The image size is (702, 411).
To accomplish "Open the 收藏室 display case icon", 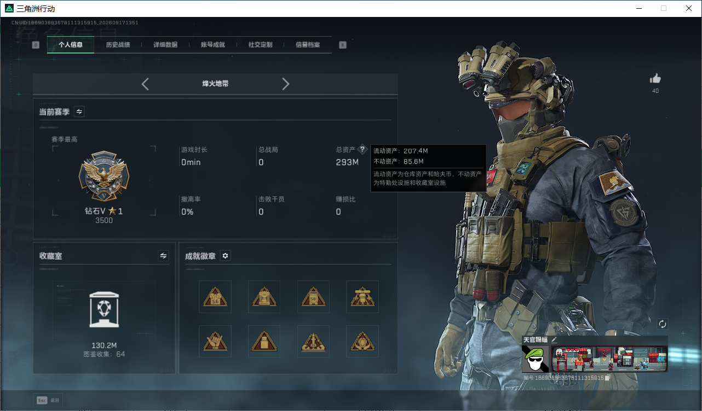I will click(x=104, y=309).
